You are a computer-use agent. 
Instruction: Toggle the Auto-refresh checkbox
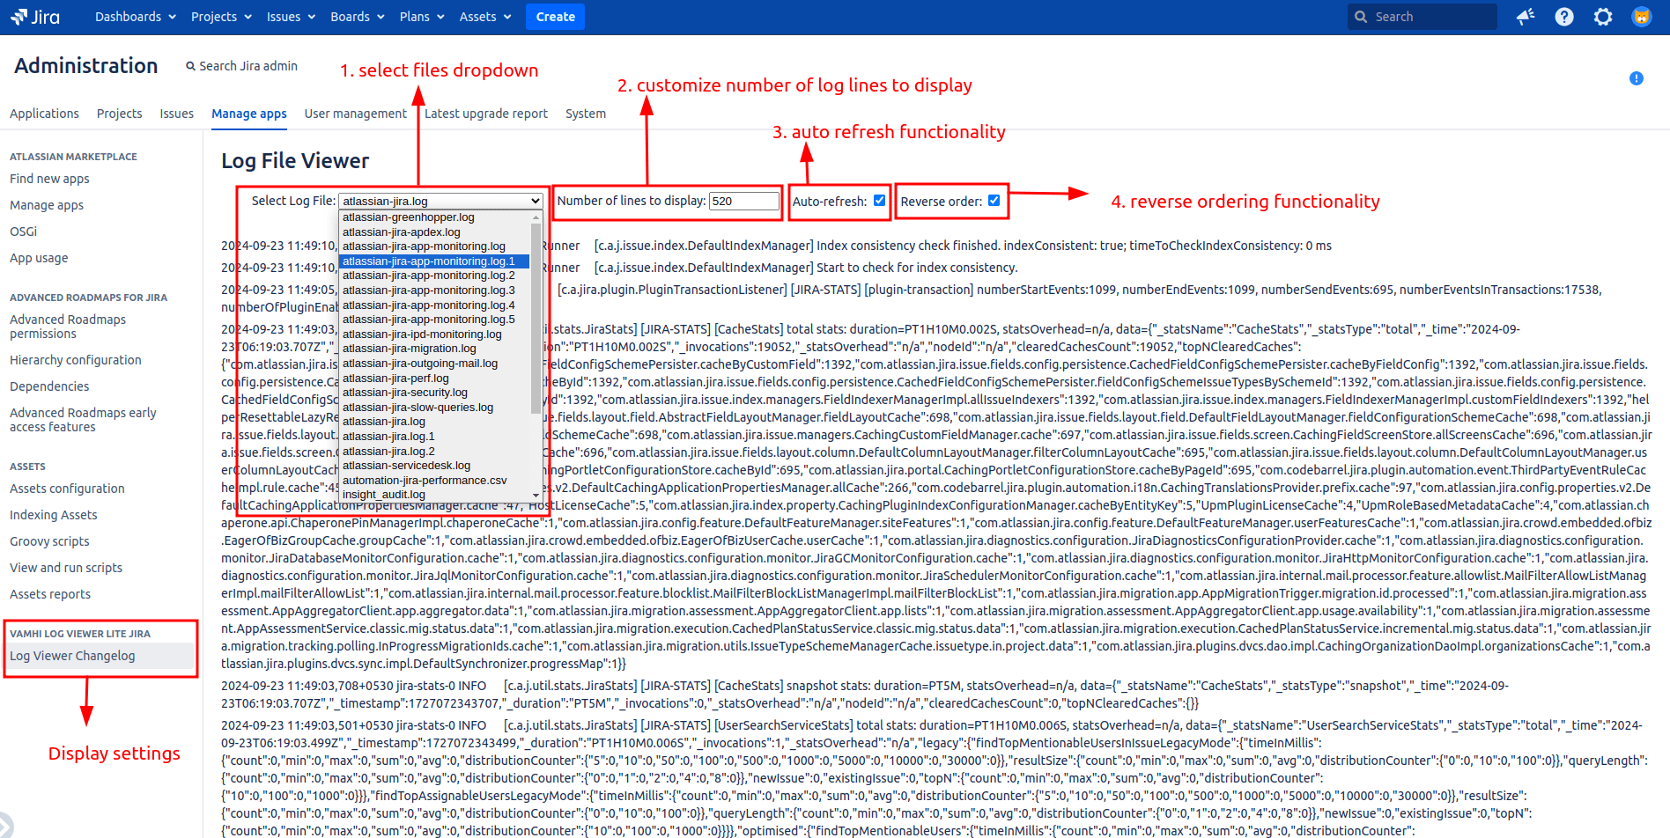coord(879,201)
